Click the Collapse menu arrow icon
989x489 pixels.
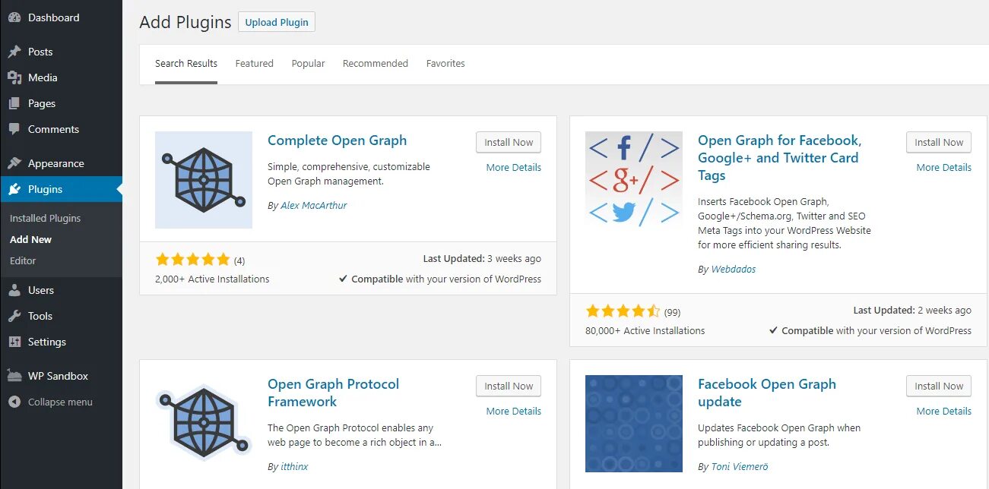14,402
